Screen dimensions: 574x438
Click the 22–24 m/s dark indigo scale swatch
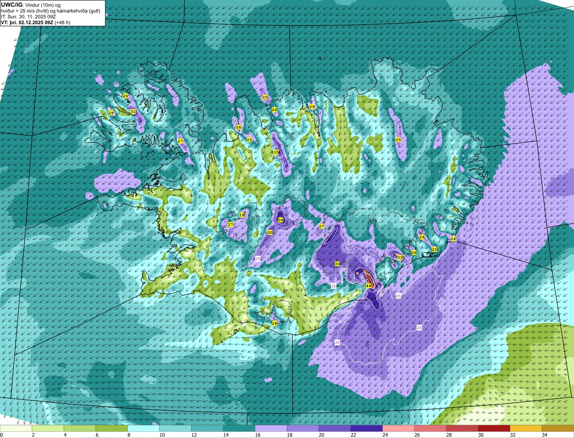366,429
